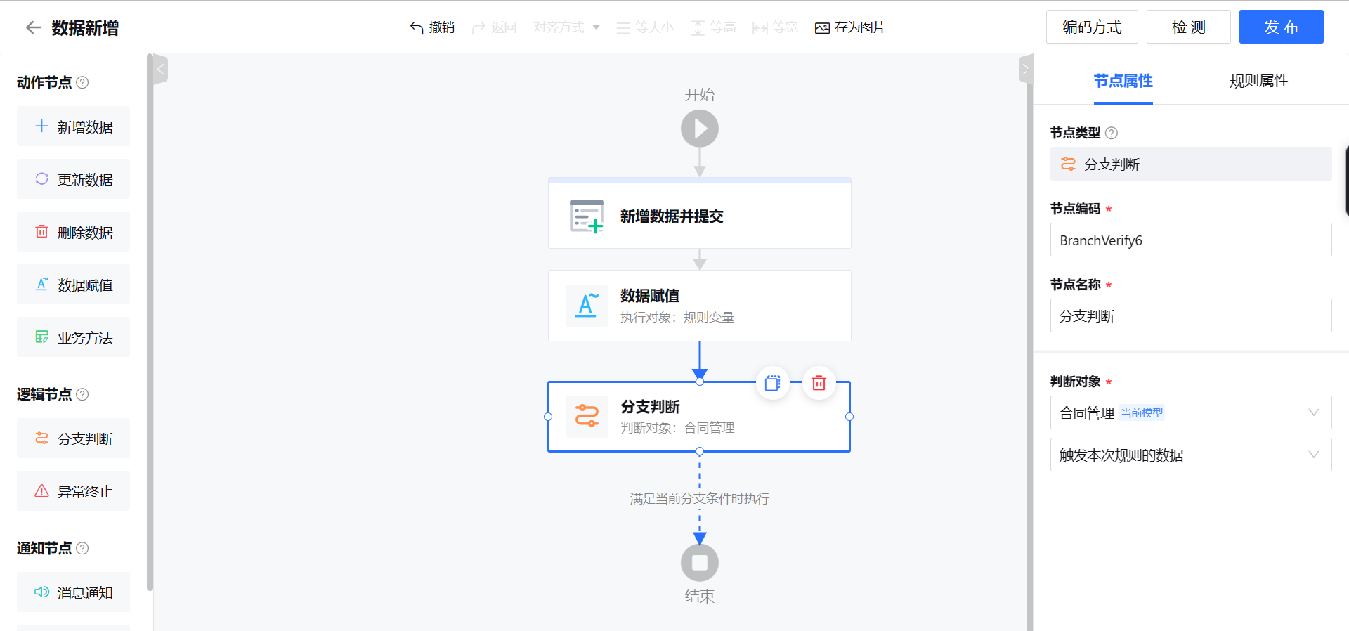The height and width of the screenshot is (631, 1349).
Task: Select 执行对象：规则变量 text in node
Action: (677, 318)
